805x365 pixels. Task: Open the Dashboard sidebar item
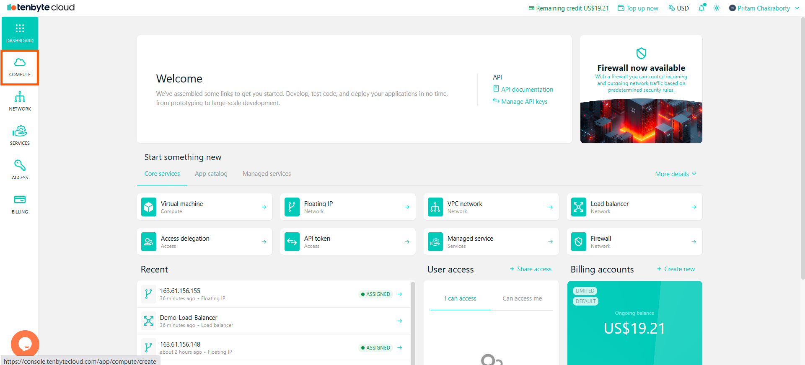(x=20, y=33)
